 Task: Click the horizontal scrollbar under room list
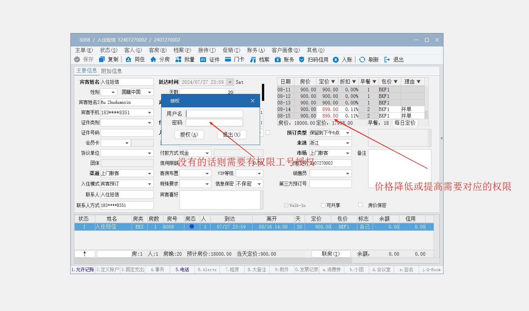[213, 261]
